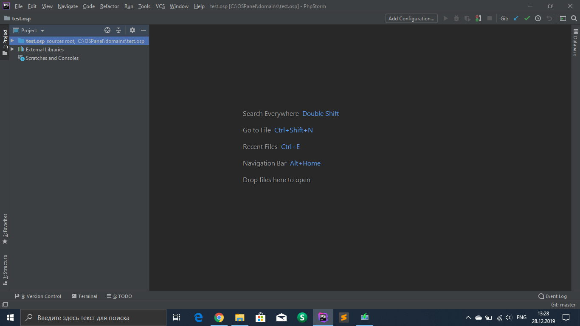
Task: Launch Google Chrome from taskbar
Action: pos(219,318)
